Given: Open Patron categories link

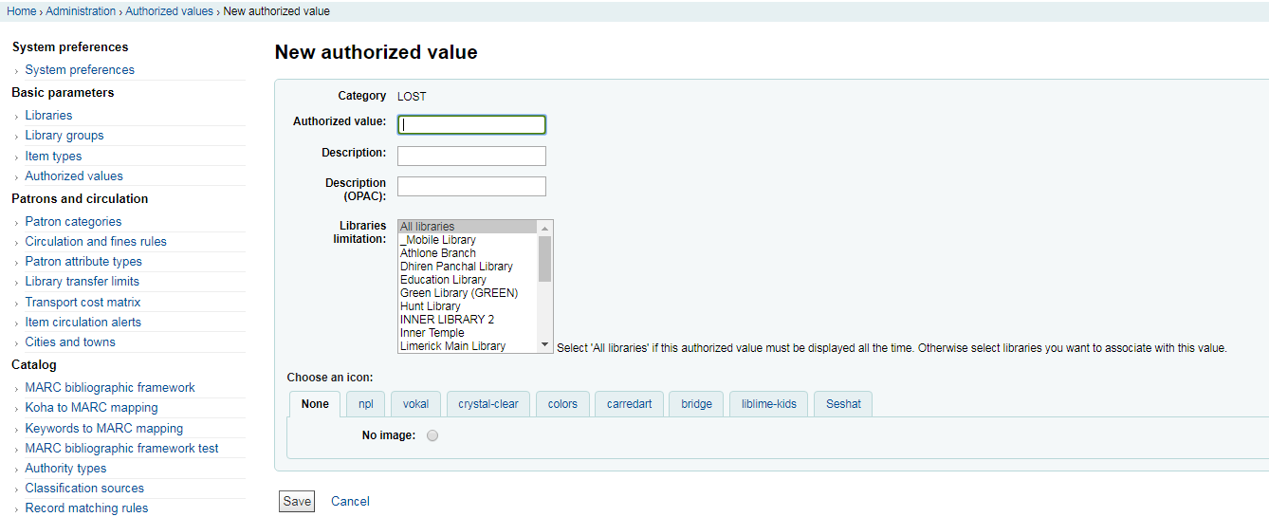Looking at the screenshot, I should pyautogui.click(x=73, y=222).
